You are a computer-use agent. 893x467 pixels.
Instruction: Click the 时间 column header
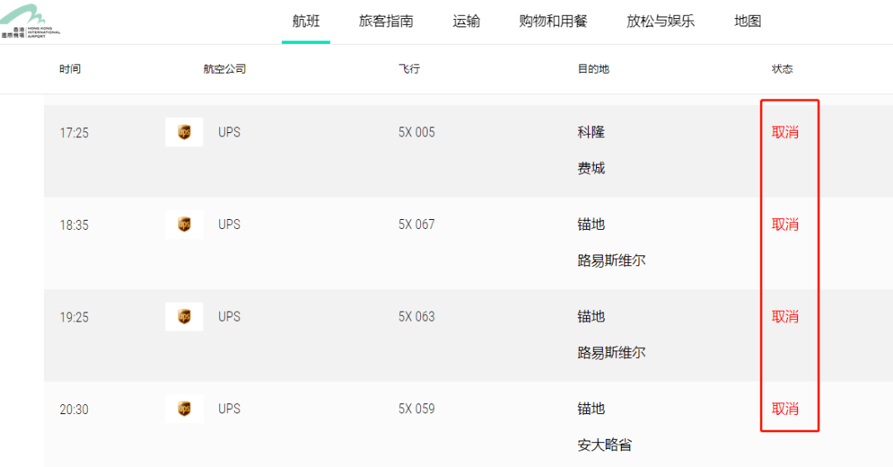[70, 69]
